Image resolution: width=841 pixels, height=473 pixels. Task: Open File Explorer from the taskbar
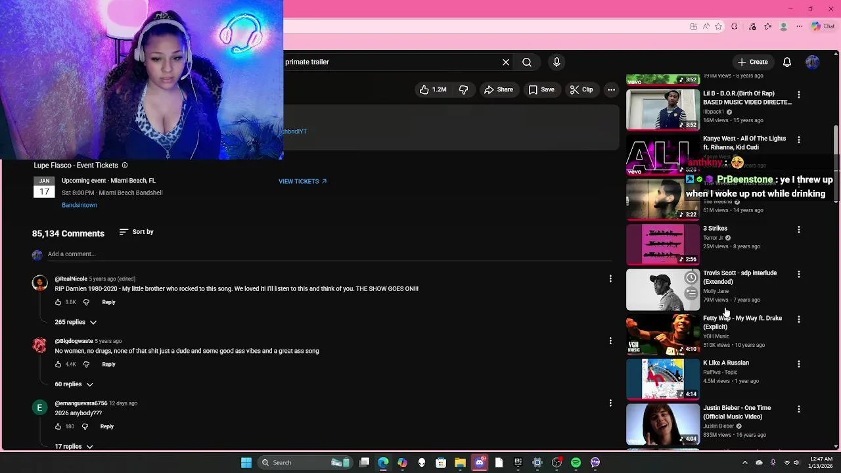pos(460,462)
